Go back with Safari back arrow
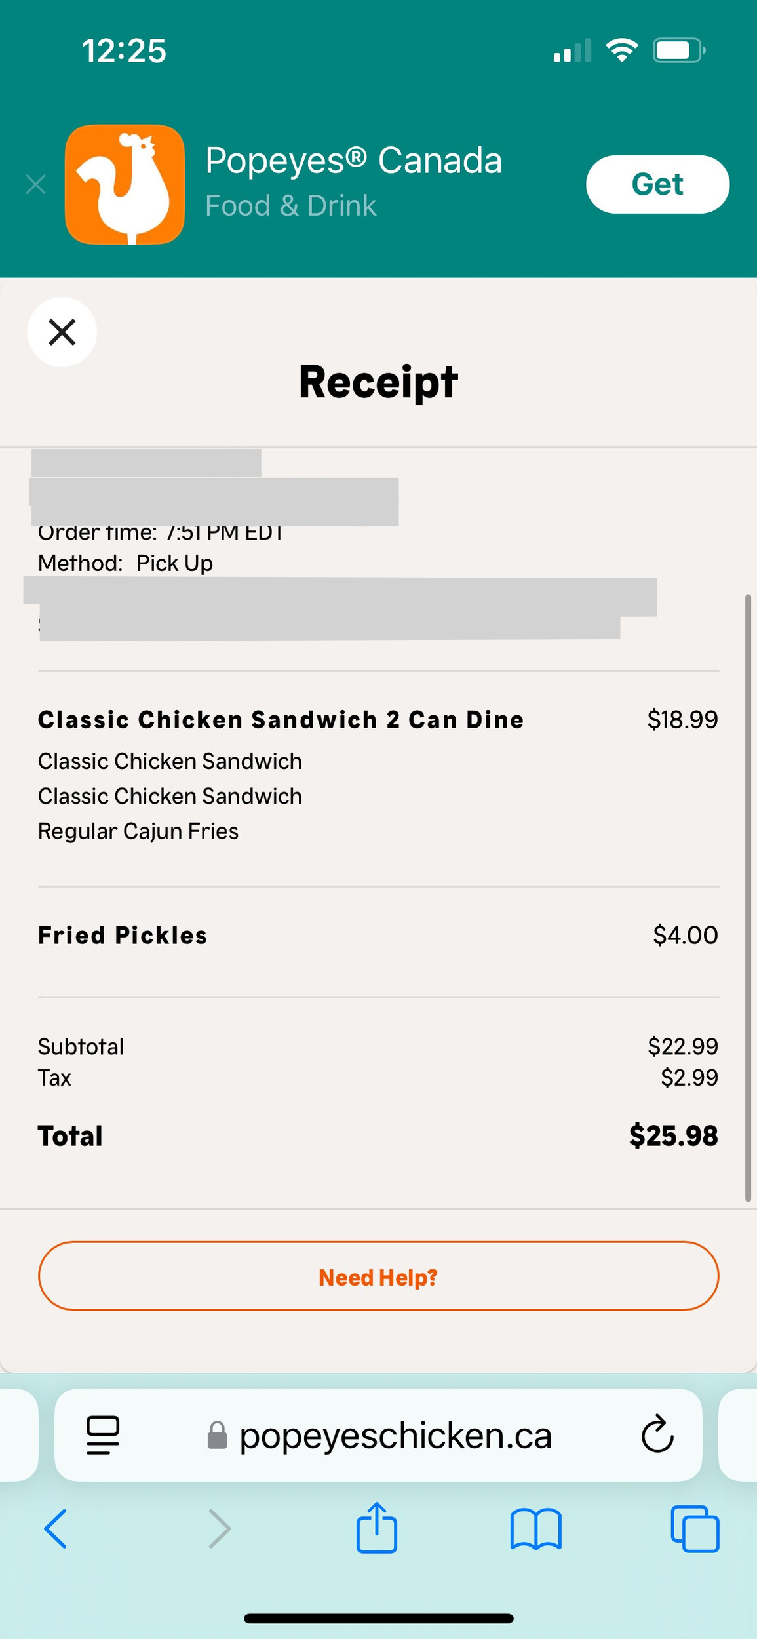Image resolution: width=757 pixels, height=1639 pixels. (56, 1529)
